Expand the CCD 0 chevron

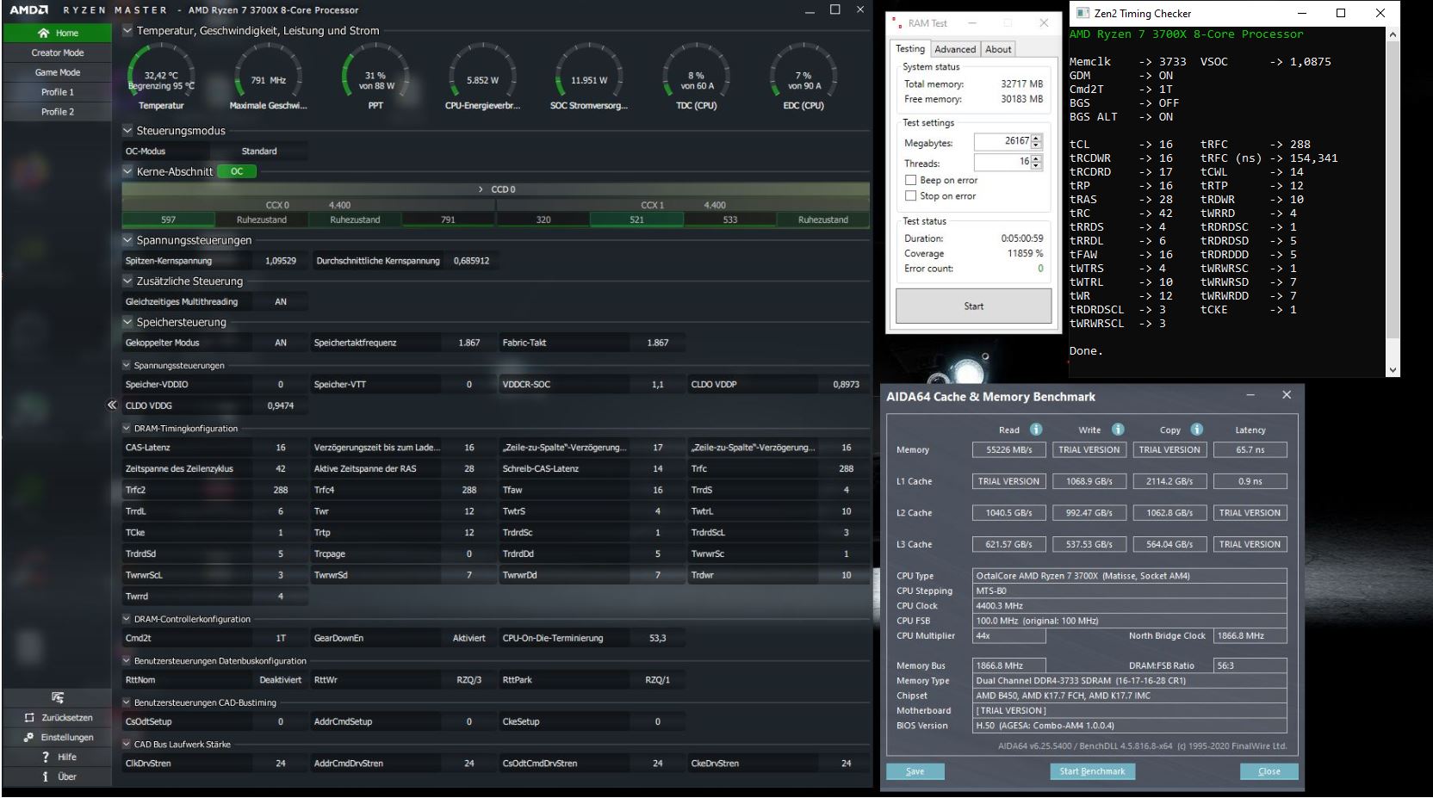click(481, 189)
